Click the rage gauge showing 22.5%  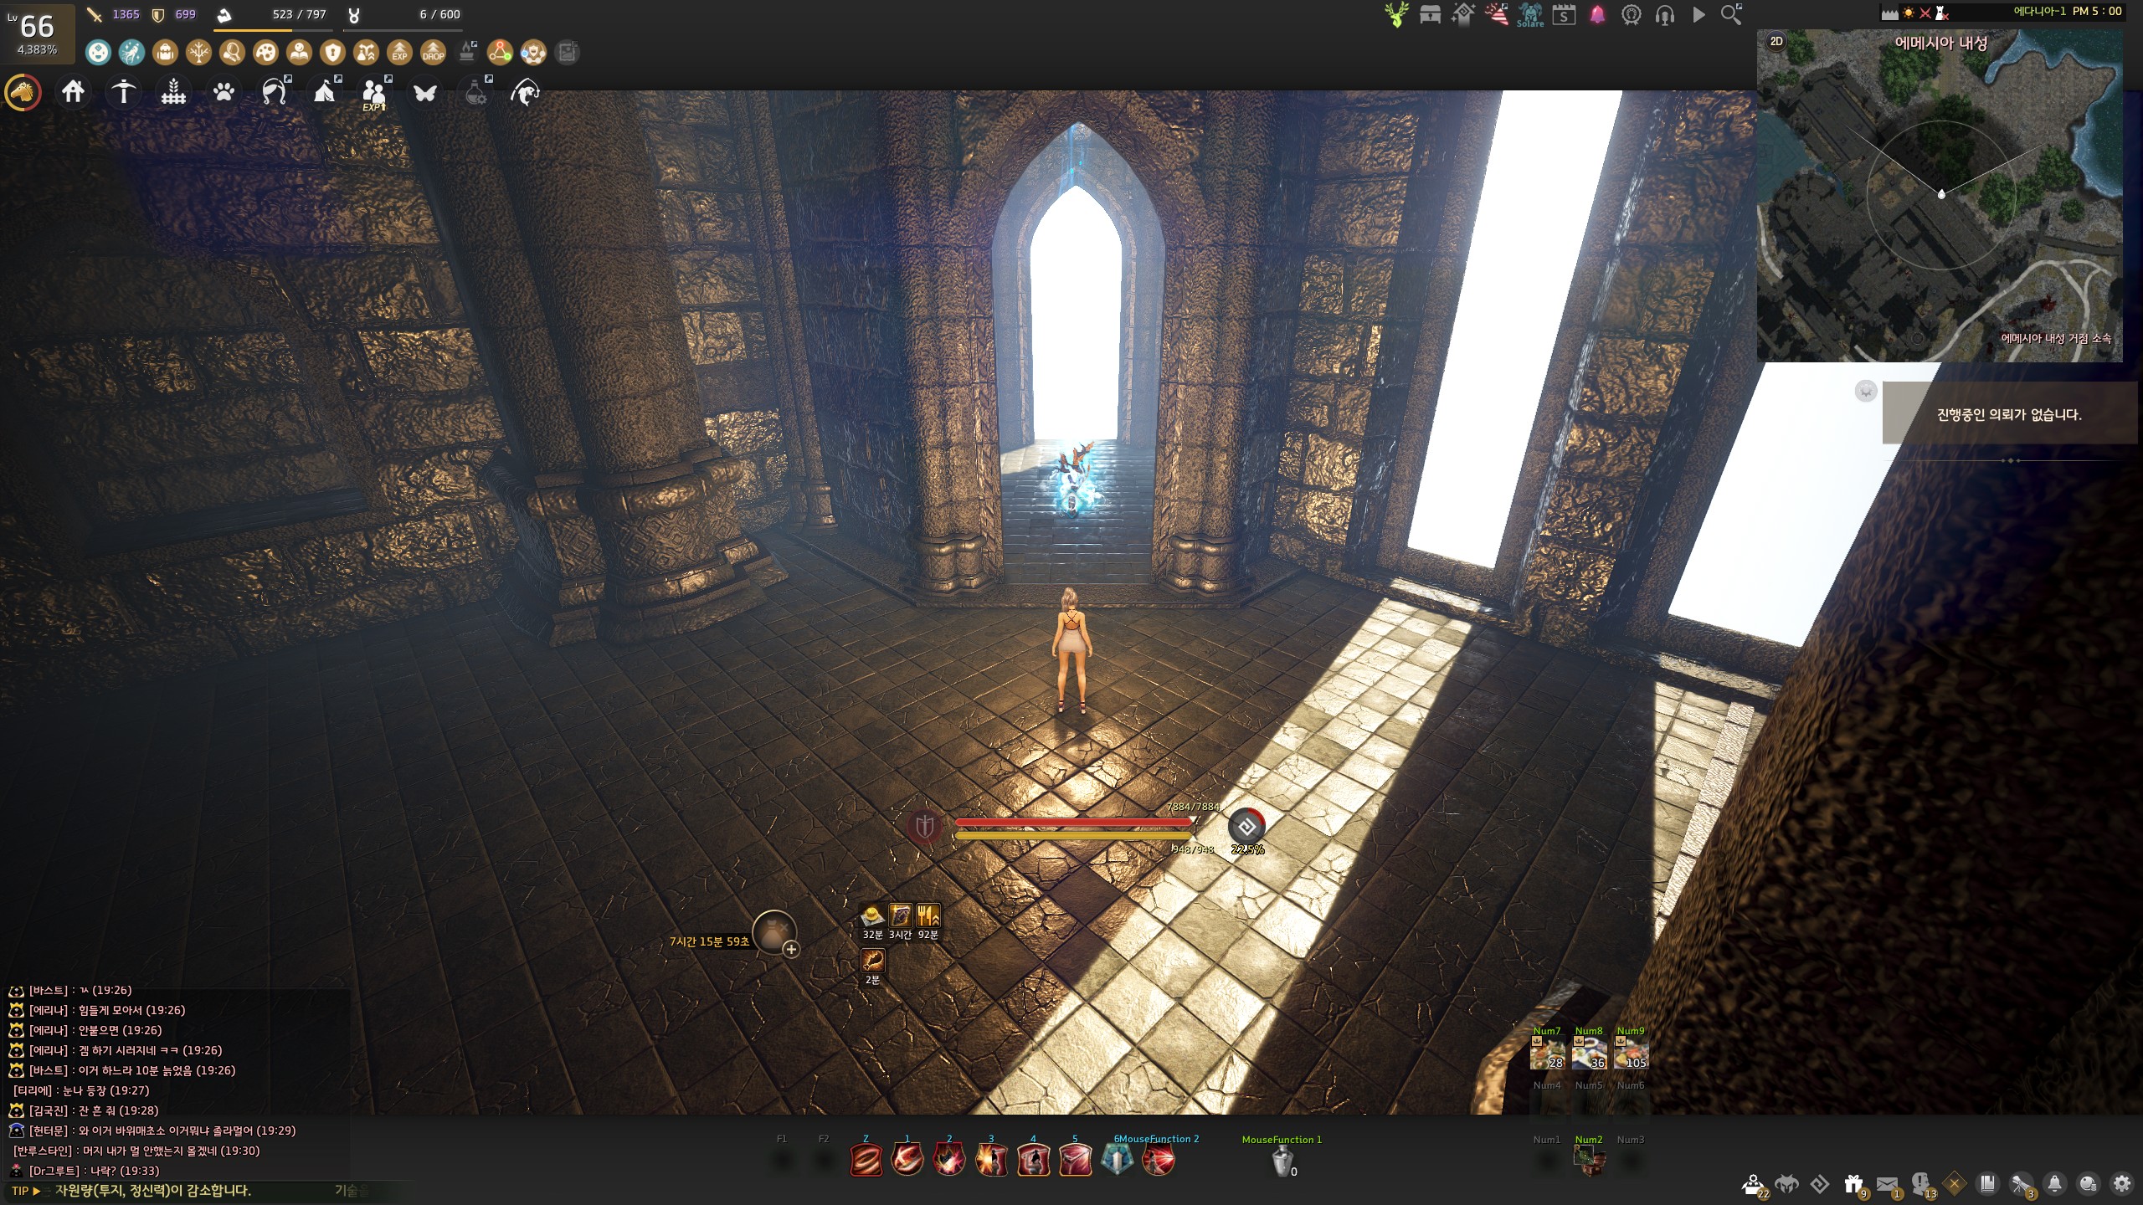tap(1246, 828)
